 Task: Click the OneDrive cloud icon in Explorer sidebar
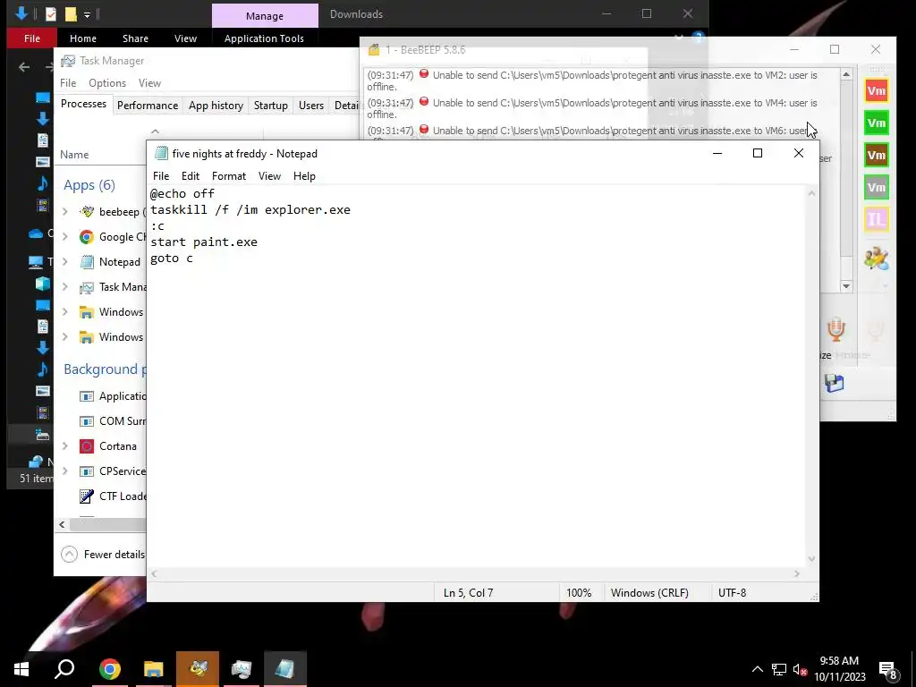[x=36, y=233]
